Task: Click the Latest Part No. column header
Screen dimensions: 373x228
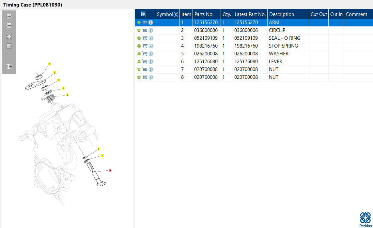Action: click(x=250, y=14)
